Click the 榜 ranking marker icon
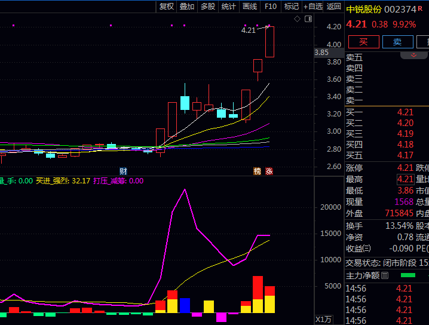 click(x=258, y=171)
